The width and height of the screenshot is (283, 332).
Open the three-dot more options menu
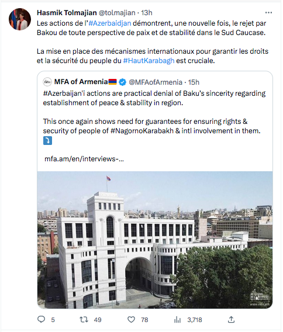coord(268,13)
